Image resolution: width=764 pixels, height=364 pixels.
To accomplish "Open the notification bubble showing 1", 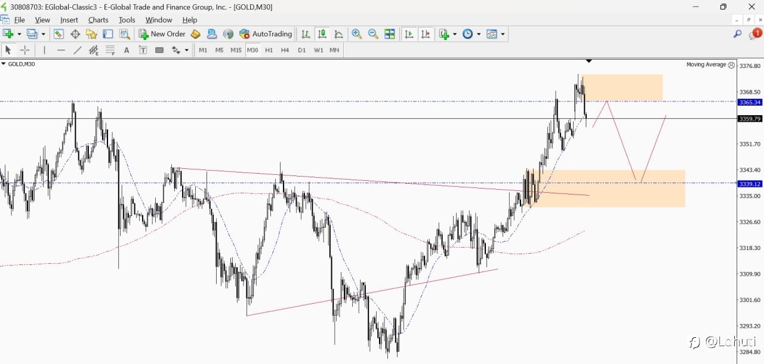I will tap(756, 34).
